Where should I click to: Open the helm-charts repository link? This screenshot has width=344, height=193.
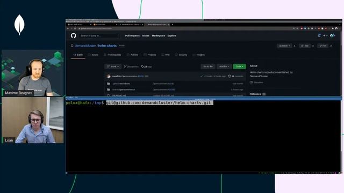click(x=107, y=46)
